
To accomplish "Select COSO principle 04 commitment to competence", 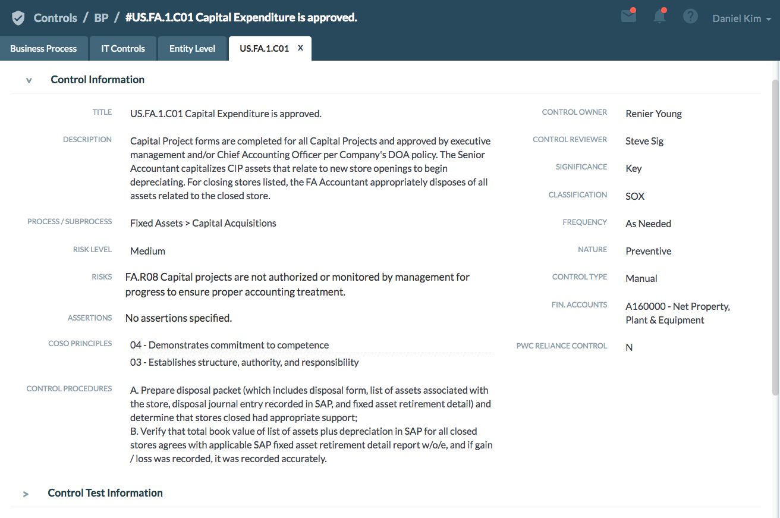I will coord(229,345).
